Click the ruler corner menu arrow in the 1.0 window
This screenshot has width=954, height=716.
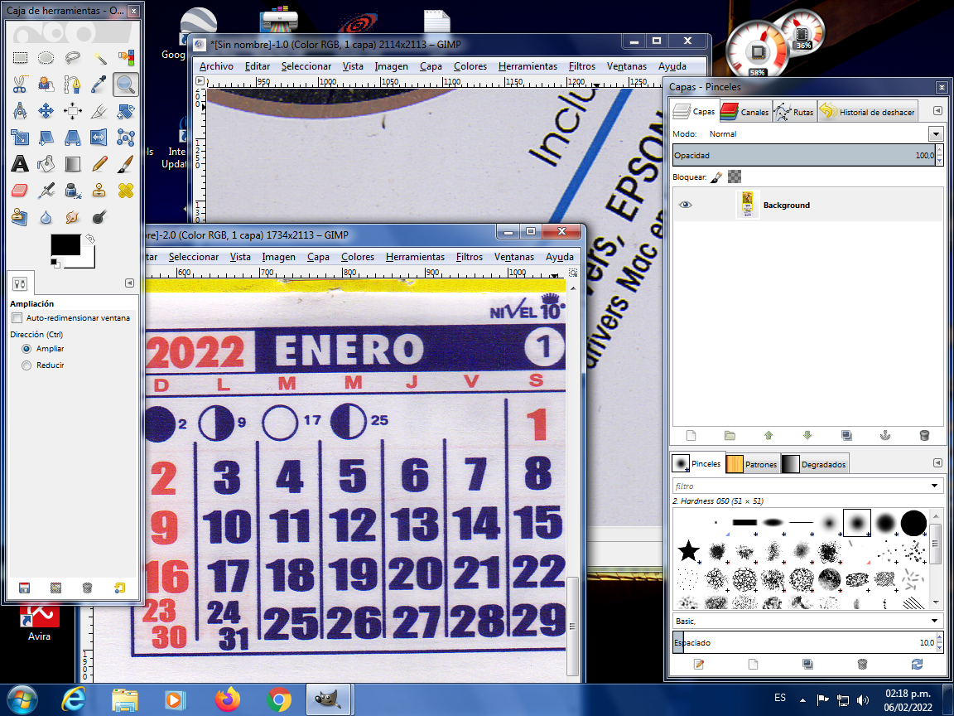click(x=200, y=80)
